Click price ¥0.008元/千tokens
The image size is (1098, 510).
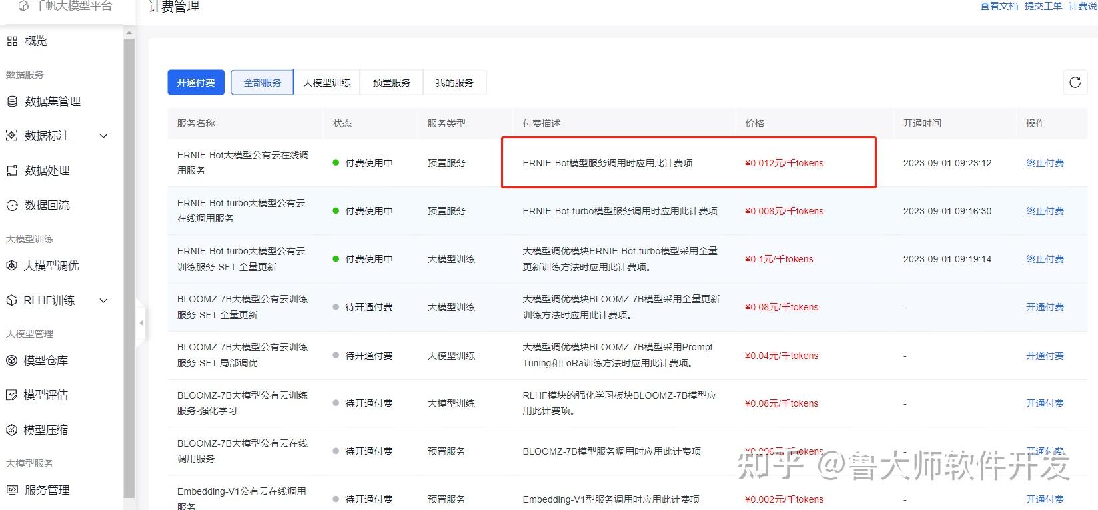tap(784, 211)
